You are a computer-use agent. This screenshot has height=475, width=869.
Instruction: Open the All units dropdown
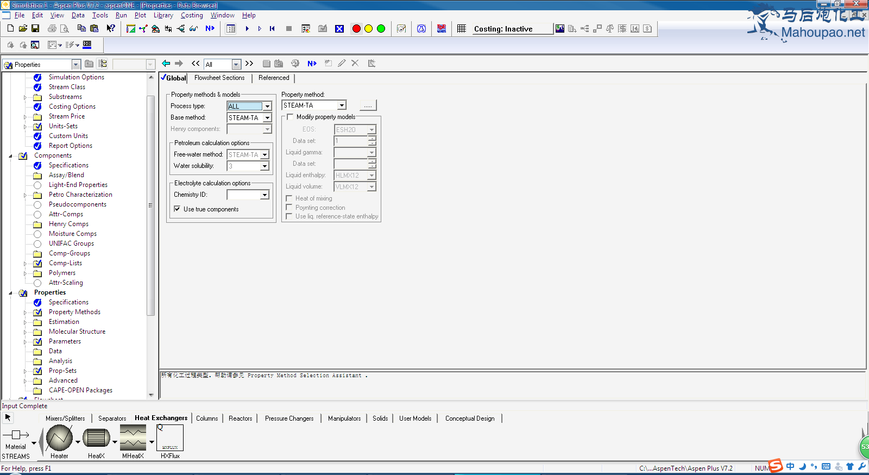pos(236,65)
